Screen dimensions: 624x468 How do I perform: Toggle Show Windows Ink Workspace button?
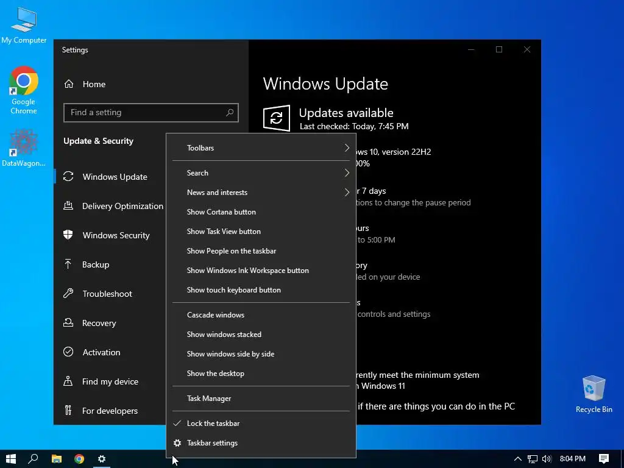tap(261, 271)
